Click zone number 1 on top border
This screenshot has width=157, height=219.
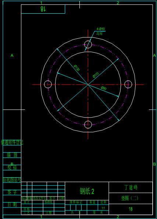pos(41,3)
